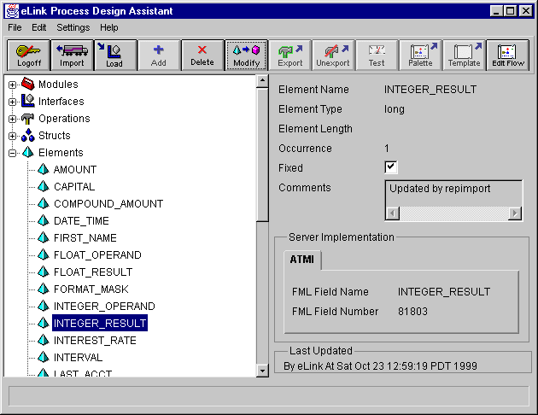Click the Elements pyramid icon
The height and width of the screenshot is (415, 538).
click(x=28, y=152)
